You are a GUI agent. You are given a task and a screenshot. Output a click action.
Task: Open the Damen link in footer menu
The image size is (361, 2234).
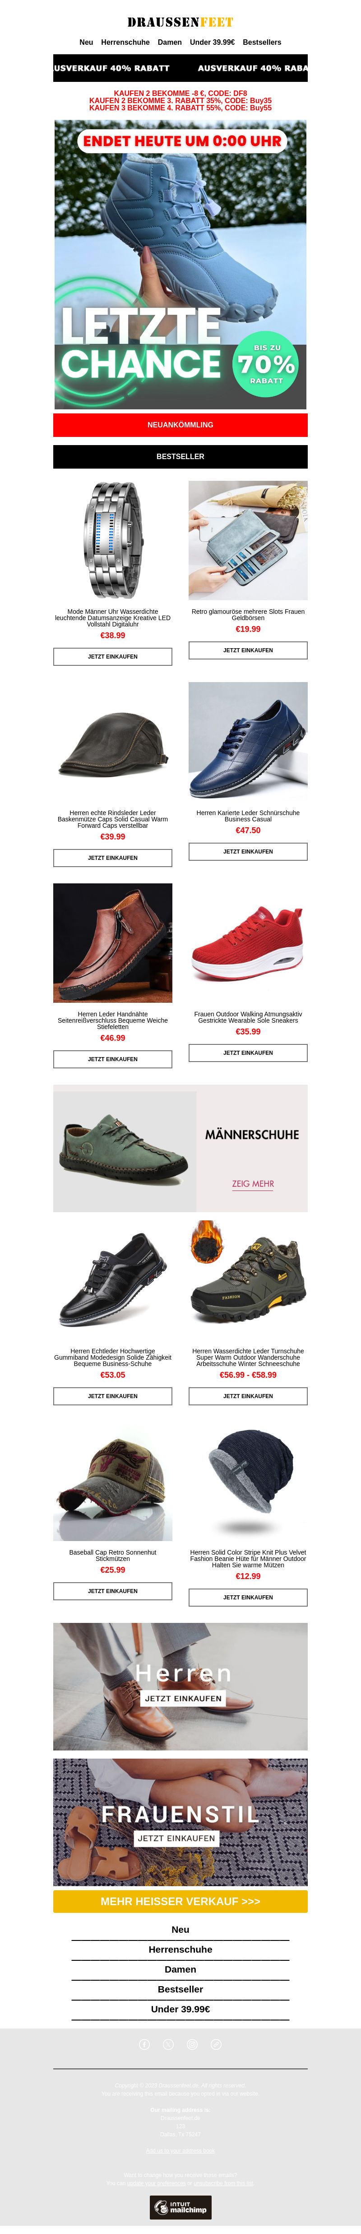180,1968
